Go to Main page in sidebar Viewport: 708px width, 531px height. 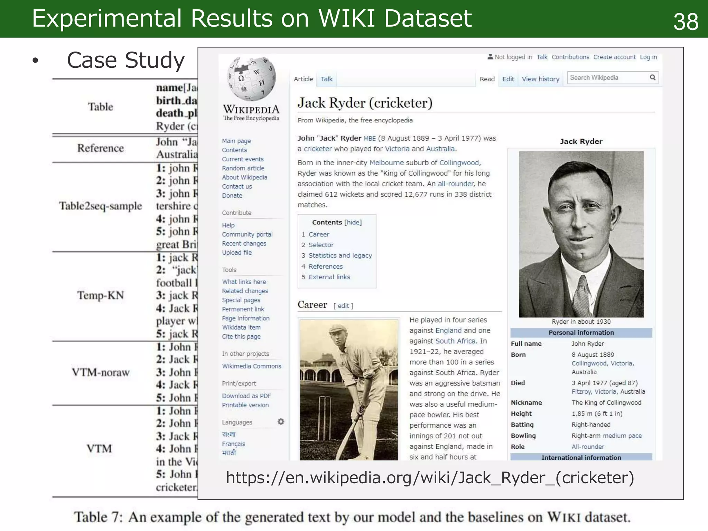[236, 141]
